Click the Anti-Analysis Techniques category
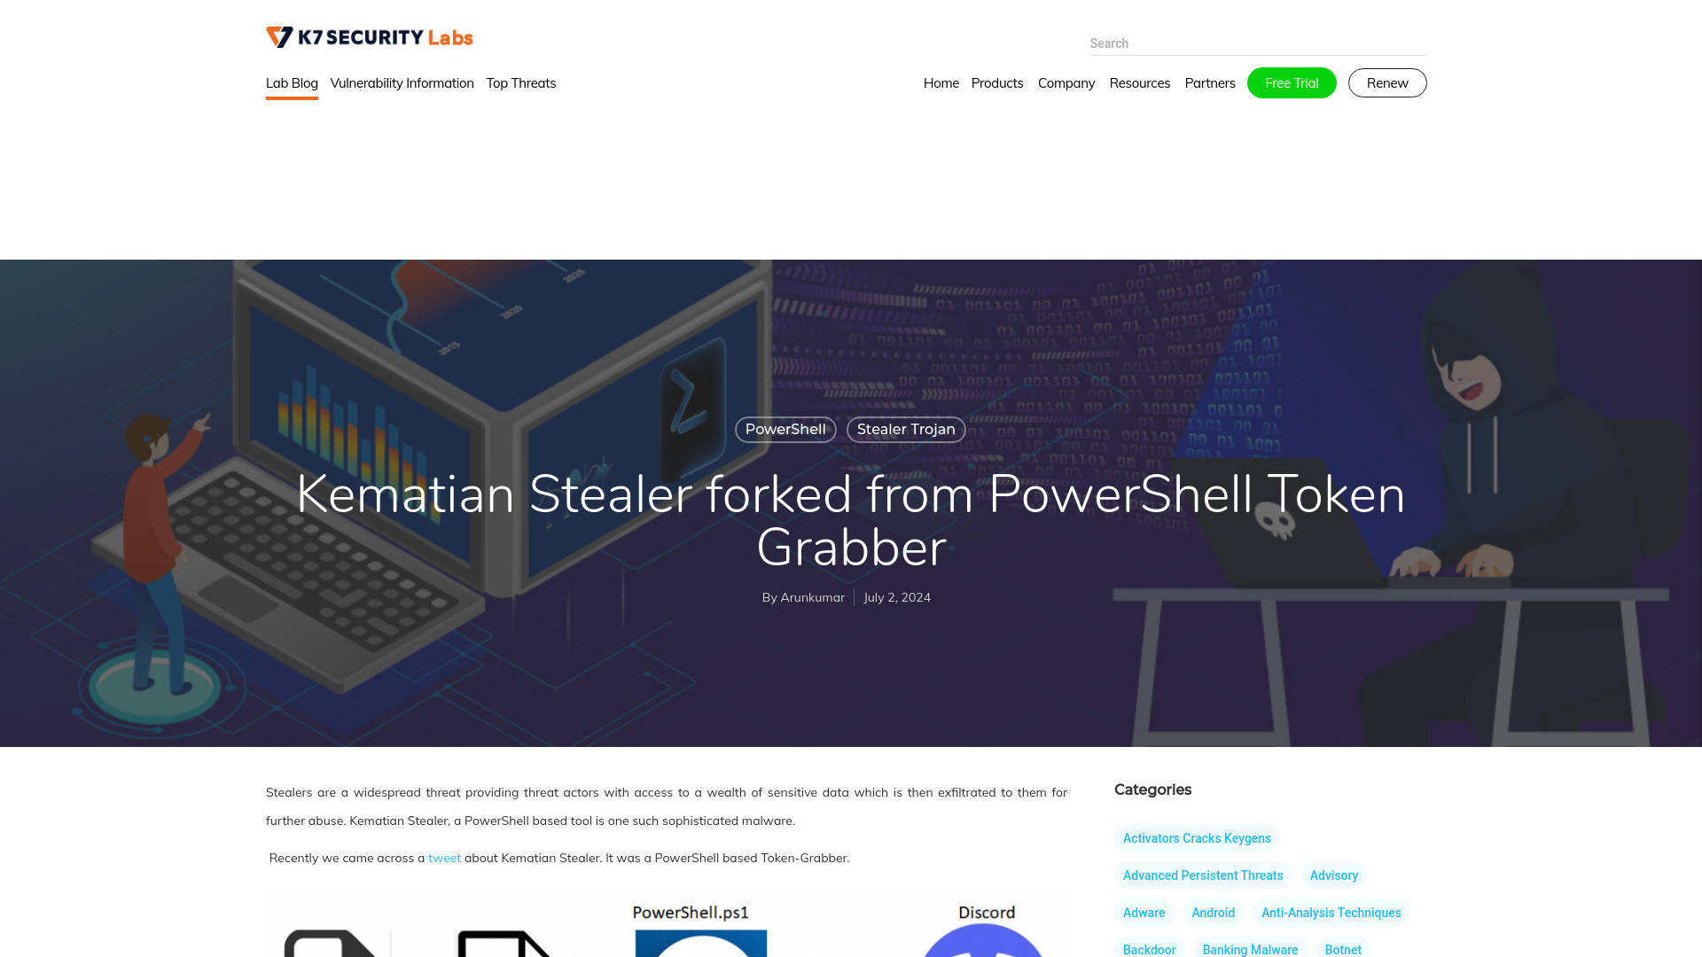 pos(1331,913)
